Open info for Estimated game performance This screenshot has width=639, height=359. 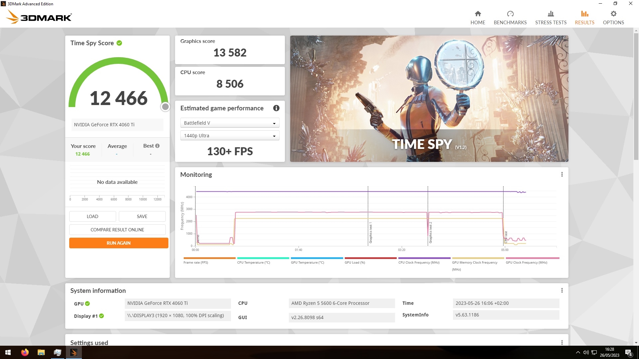click(276, 108)
